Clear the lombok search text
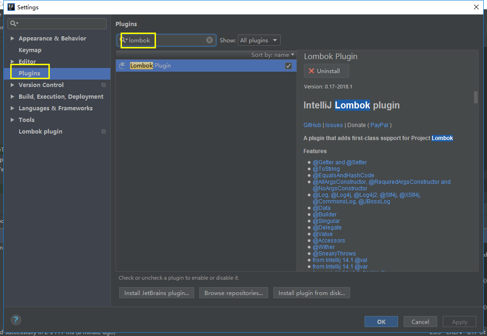 (x=210, y=40)
